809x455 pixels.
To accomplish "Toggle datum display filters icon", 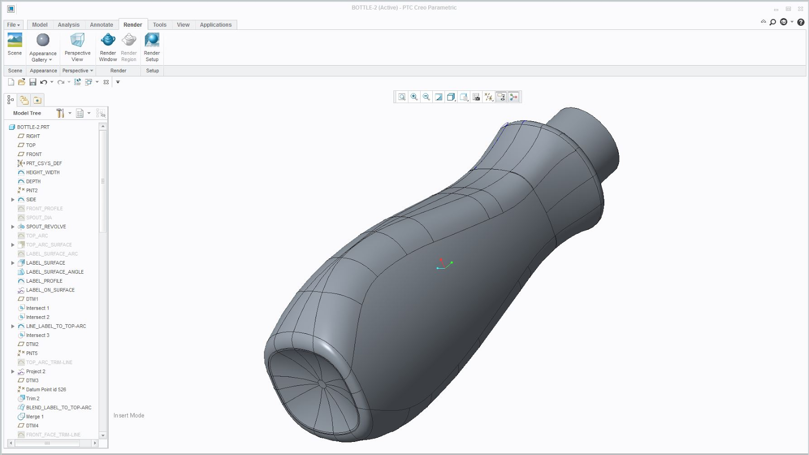I will [489, 97].
